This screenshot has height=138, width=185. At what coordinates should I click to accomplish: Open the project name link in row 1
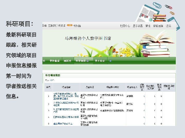point(66,96)
